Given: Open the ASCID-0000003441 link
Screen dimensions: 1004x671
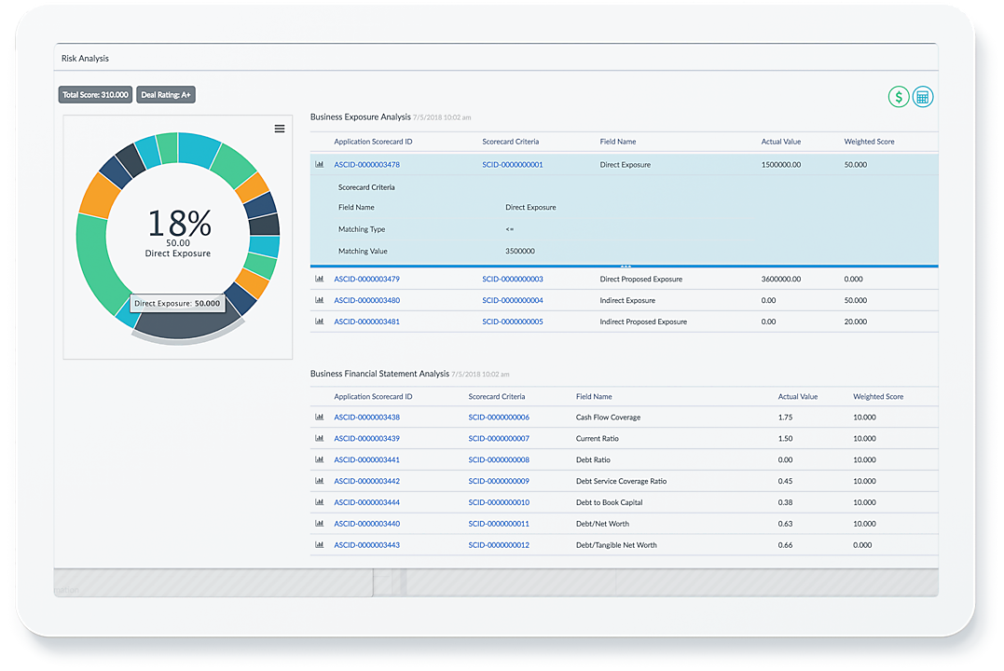Looking at the screenshot, I should pos(367,459).
